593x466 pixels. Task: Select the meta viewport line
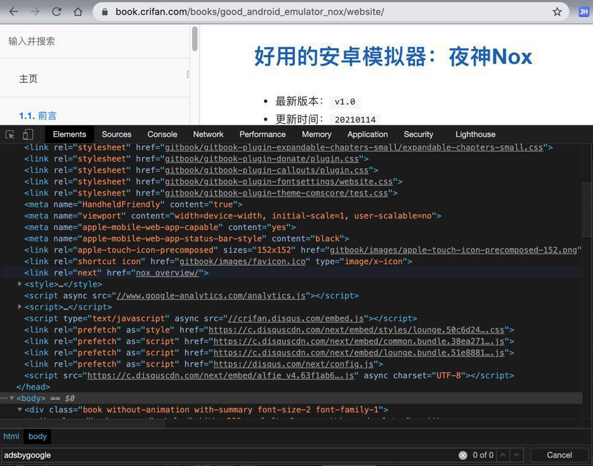point(232,216)
